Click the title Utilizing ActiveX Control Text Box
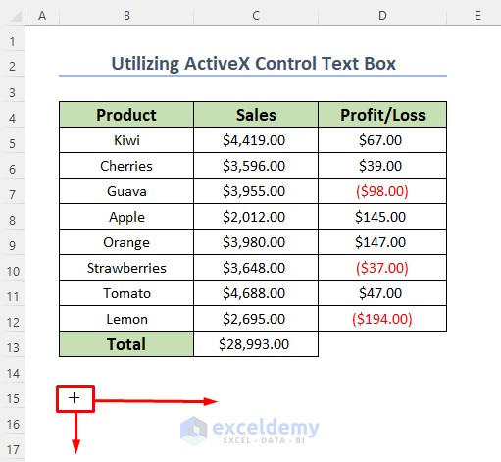Viewport: 501px width, 462px height. [x=253, y=63]
